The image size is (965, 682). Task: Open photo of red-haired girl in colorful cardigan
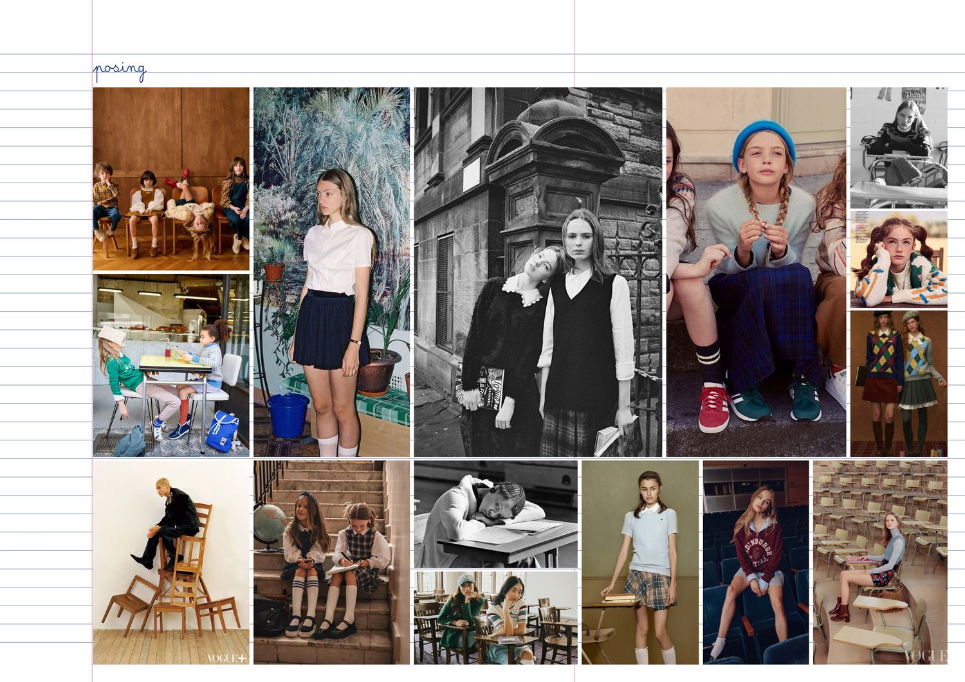point(899,259)
